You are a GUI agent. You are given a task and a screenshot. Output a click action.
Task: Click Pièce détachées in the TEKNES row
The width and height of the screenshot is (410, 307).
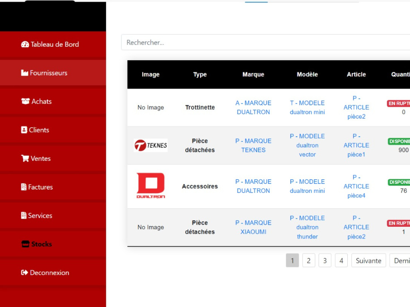tap(200, 145)
